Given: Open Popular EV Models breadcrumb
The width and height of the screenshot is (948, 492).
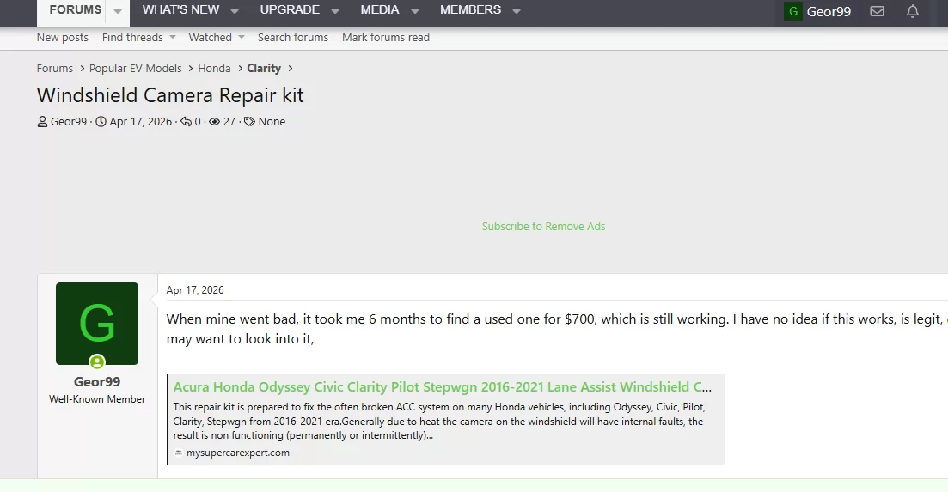Looking at the screenshot, I should click(x=136, y=68).
